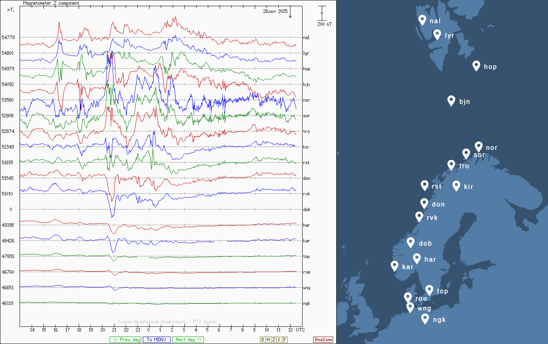
Task: Click the sor trace label on chart
Action: click(x=306, y=116)
